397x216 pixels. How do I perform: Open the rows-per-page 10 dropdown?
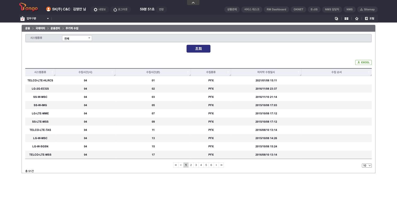pos(367,166)
